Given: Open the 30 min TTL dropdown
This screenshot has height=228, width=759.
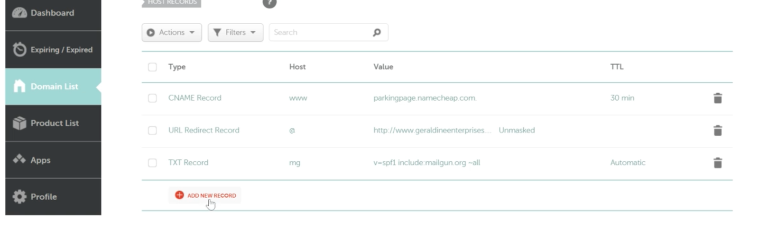Looking at the screenshot, I should (x=622, y=98).
